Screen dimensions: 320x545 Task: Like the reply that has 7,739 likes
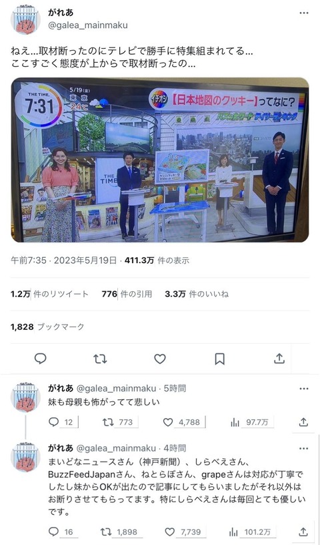[x=169, y=532]
